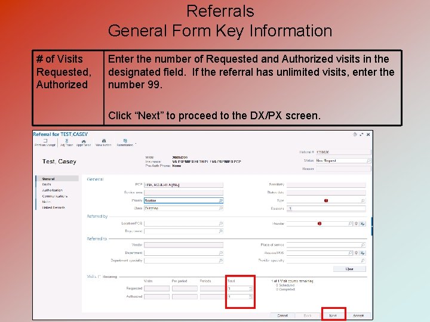Click the "1 of 1 Visit counts remaining" text
The height and width of the screenshot is (322, 430).
click(292, 281)
